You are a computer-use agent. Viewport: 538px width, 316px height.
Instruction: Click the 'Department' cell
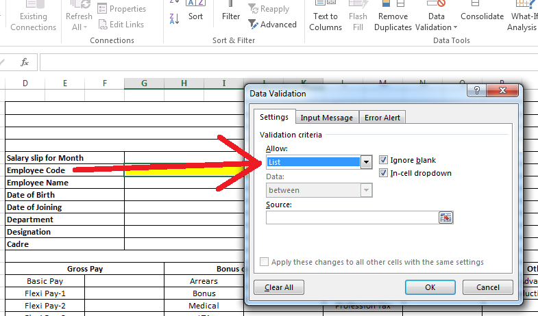[65, 220]
